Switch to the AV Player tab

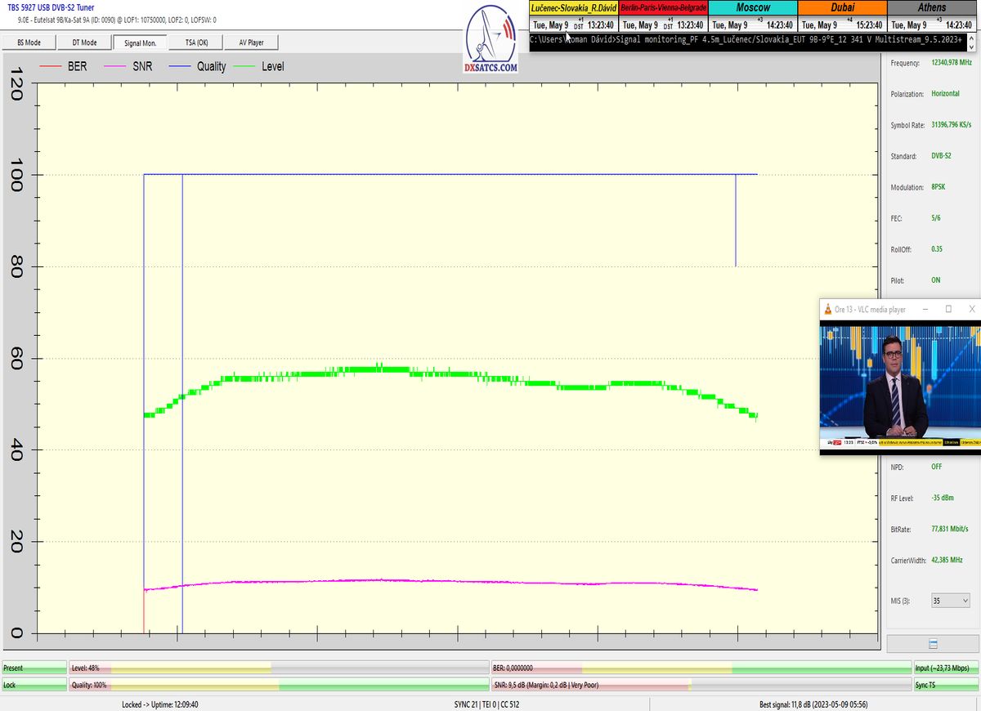(251, 42)
